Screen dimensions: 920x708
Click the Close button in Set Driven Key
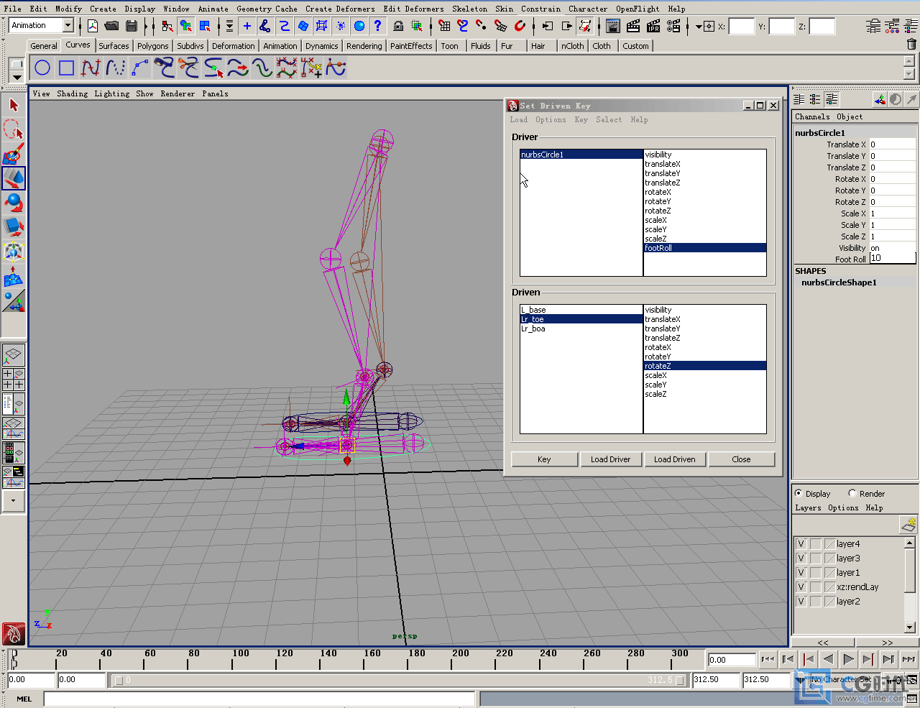click(x=741, y=459)
